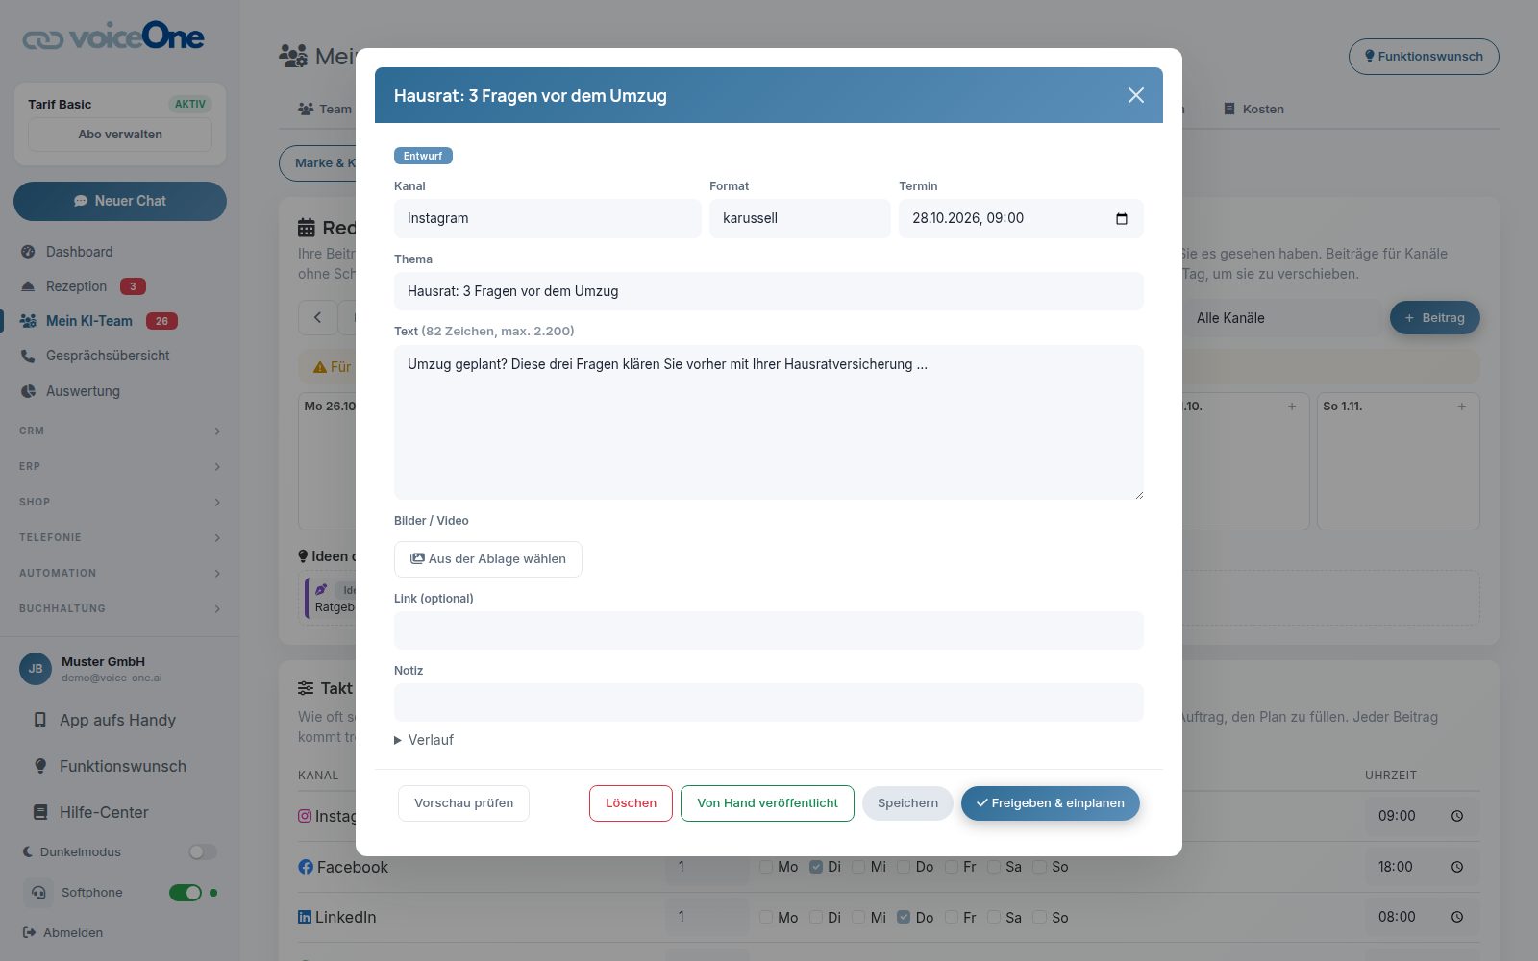
Task: Expand the CRM sidebar section
Action: click(x=120, y=431)
